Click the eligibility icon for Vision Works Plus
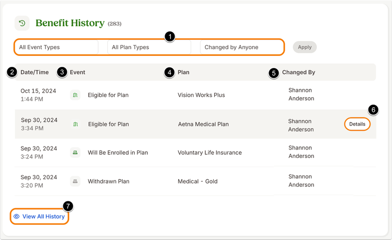This screenshot has width=392, height=240. (x=75, y=95)
